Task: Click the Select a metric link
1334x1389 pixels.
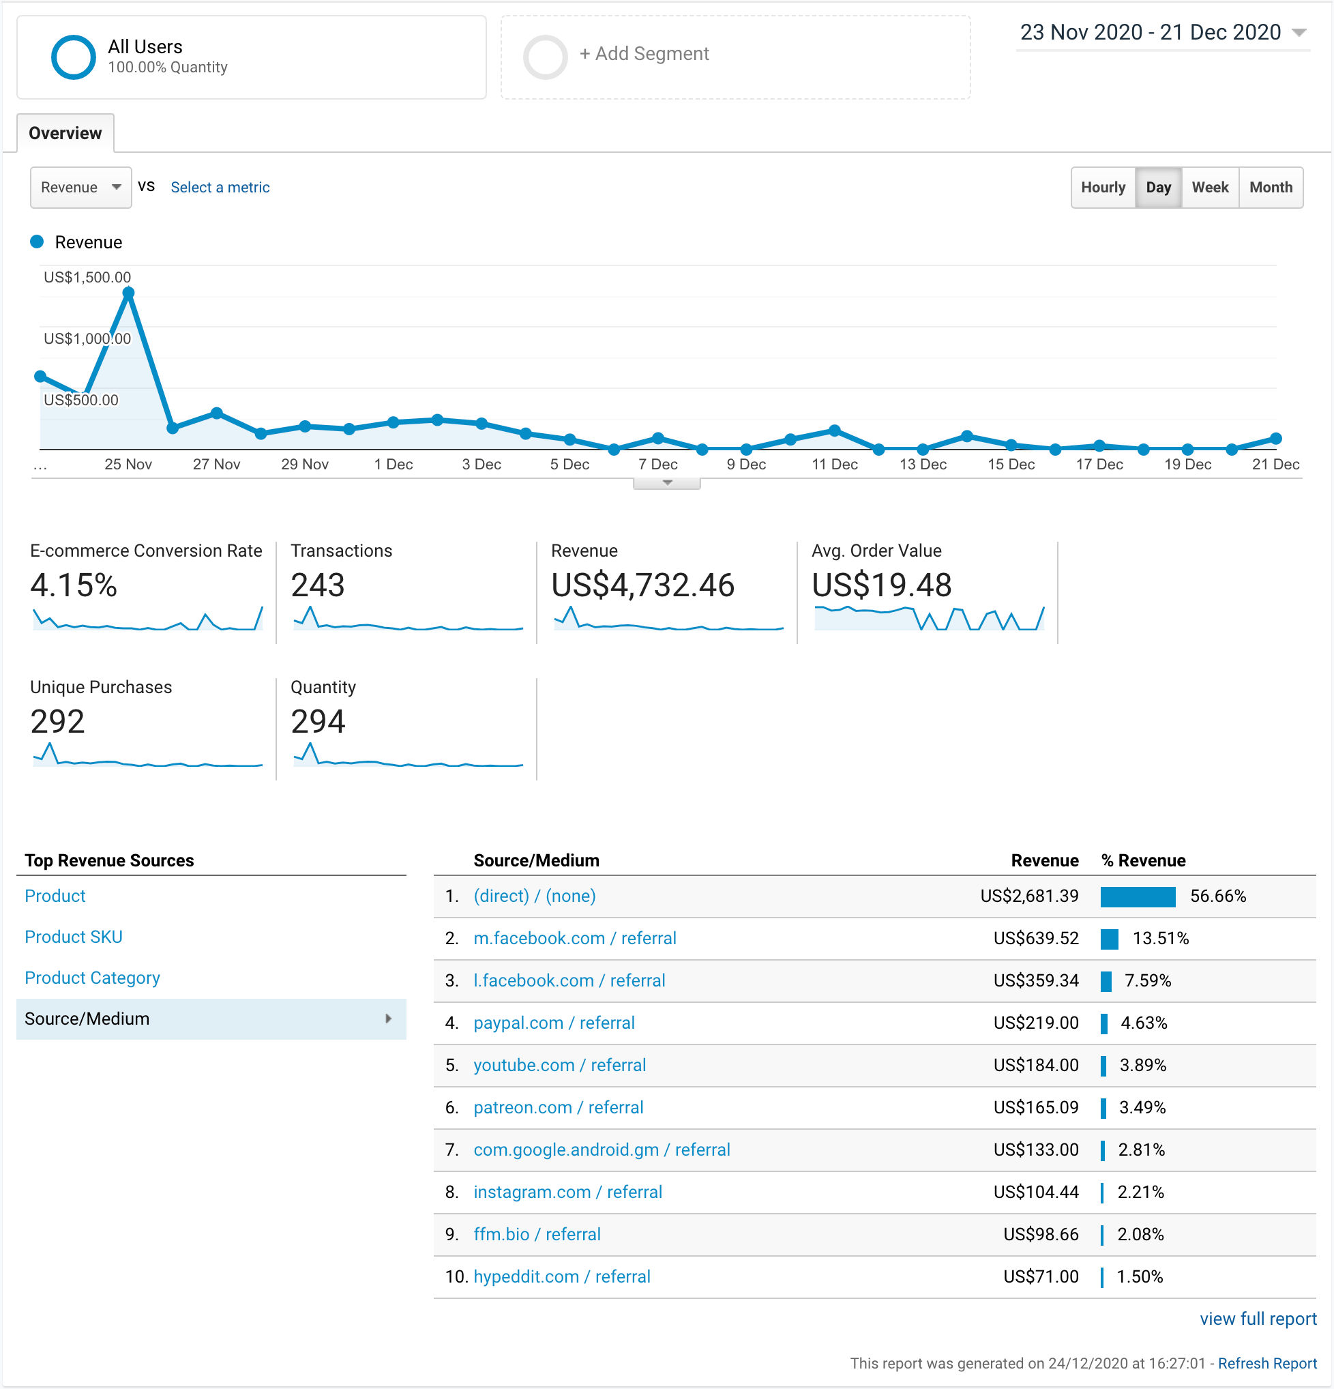Action: (x=220, y=187)
